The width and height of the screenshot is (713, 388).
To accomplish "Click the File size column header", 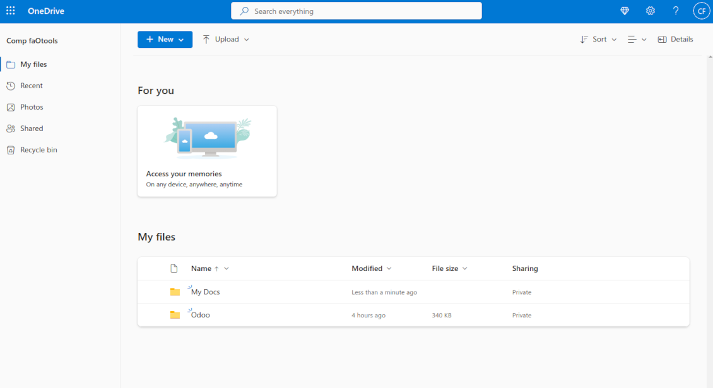I will pyautogui.click(x=445, y=269).
